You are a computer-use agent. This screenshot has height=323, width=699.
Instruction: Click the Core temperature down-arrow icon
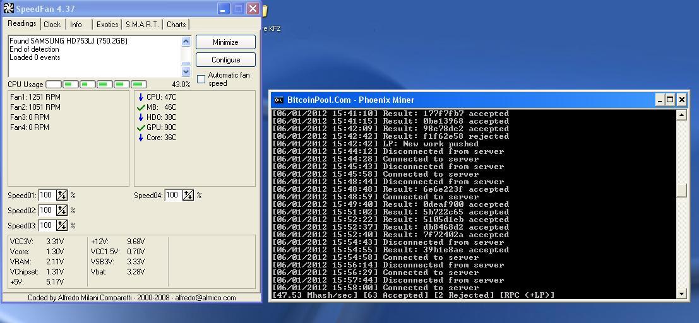141,138
